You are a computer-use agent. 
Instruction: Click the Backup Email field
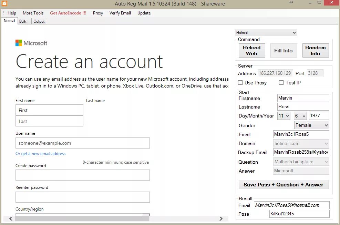pos(301,152)
